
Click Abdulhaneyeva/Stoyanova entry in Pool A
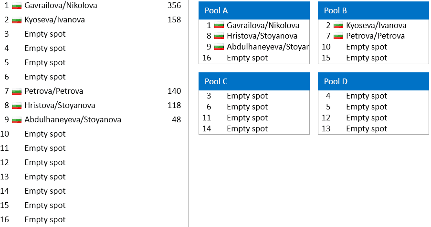click(x=267, y=47)
